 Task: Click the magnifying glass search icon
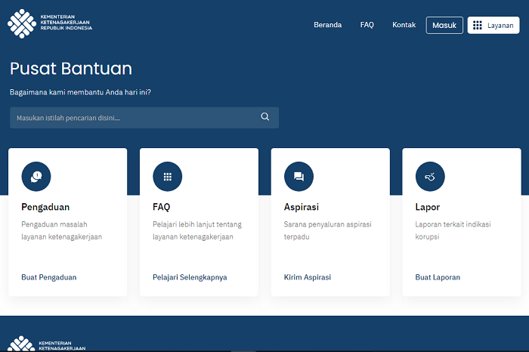pos(265,117)
